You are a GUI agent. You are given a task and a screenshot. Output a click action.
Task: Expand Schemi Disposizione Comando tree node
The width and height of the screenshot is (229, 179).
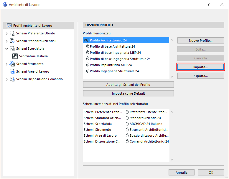[x=6, y=79]
